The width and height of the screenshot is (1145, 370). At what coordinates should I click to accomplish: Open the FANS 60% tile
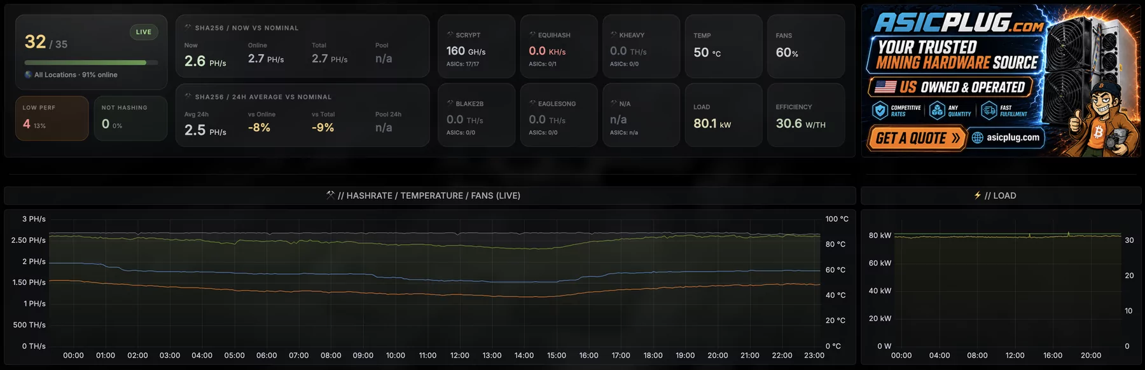[x=806, y=46]
